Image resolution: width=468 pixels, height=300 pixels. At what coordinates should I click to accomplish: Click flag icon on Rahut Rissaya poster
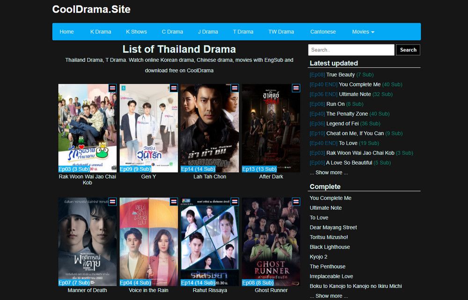(x=235, y=202)
